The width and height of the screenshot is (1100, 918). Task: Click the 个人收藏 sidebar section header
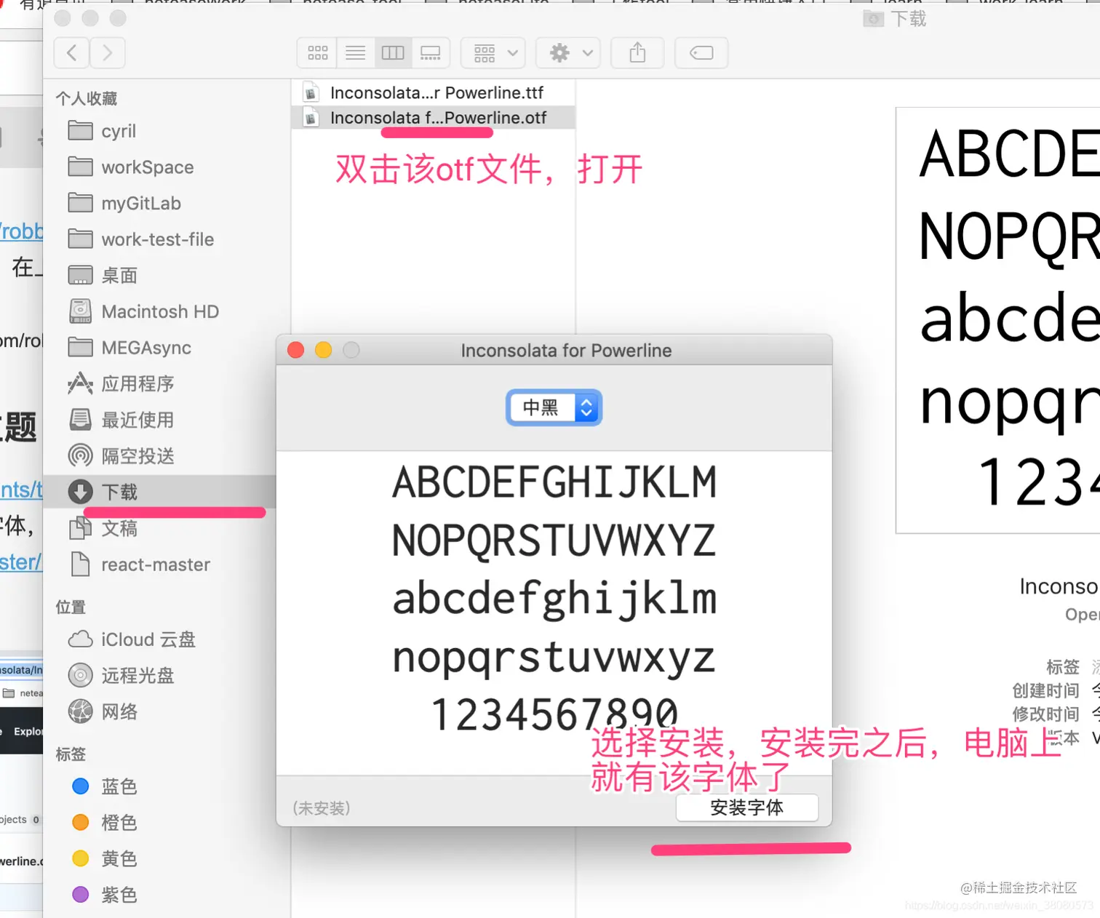[x=87, y=98]
